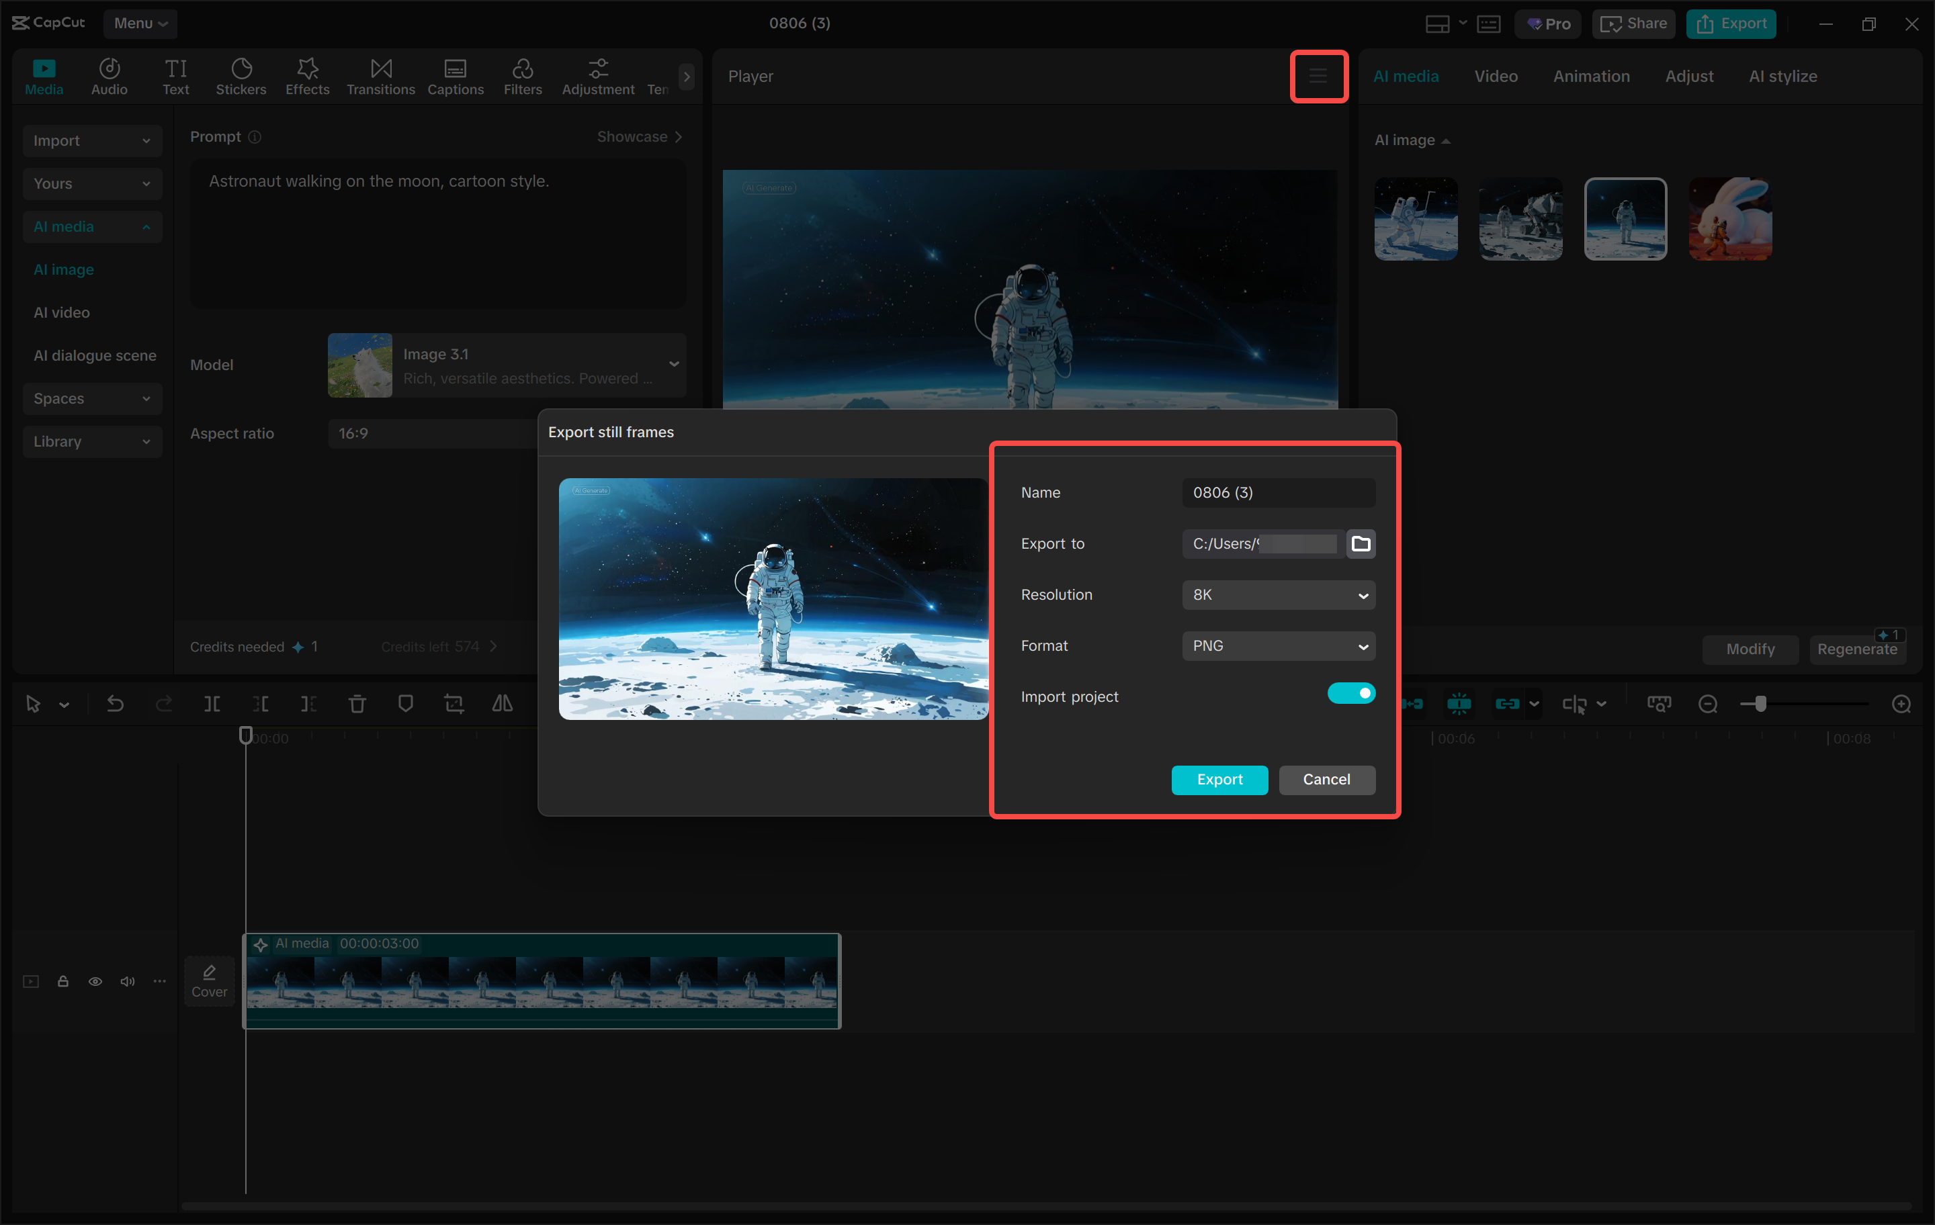The height and width of the screenshot is (1225, 1935).
Task: Click the delete trash icon in timeline toolbar
Action: pyautogui.click(x=357, y=705)
